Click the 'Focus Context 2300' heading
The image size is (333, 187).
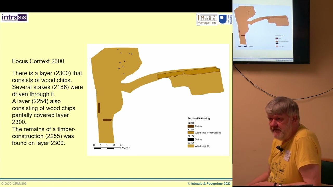[x=38, y=61]
